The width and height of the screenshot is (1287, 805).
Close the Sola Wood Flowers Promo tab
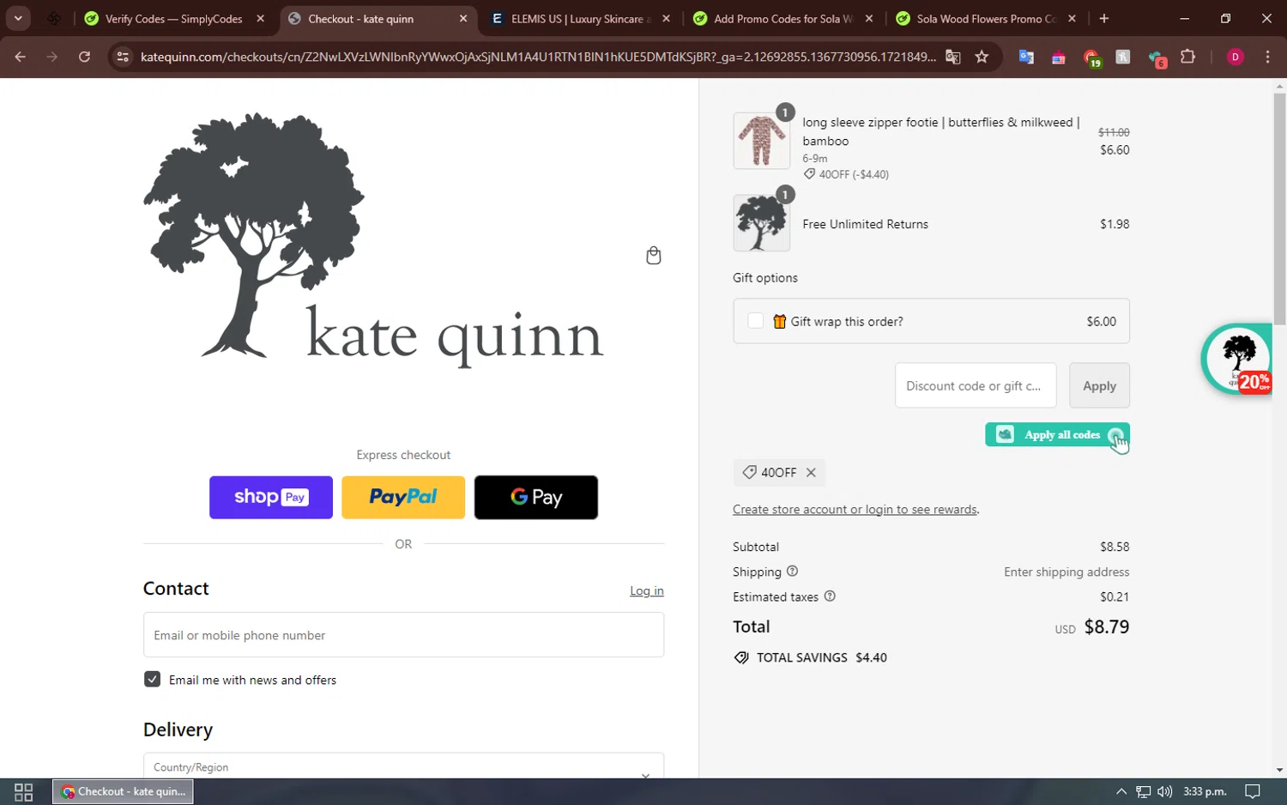(1072, 19)
